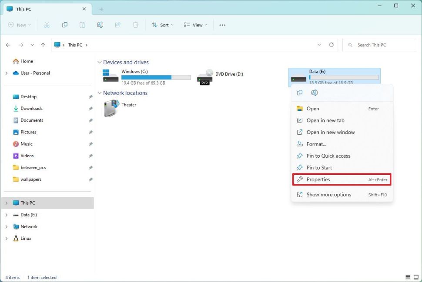Viewport: 422px width, 282px height.
Task: Click the New button in toolbar
Action: [20, 25]
